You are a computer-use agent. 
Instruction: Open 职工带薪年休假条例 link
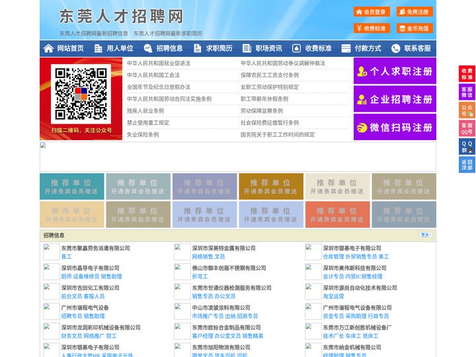coord(264,99)
